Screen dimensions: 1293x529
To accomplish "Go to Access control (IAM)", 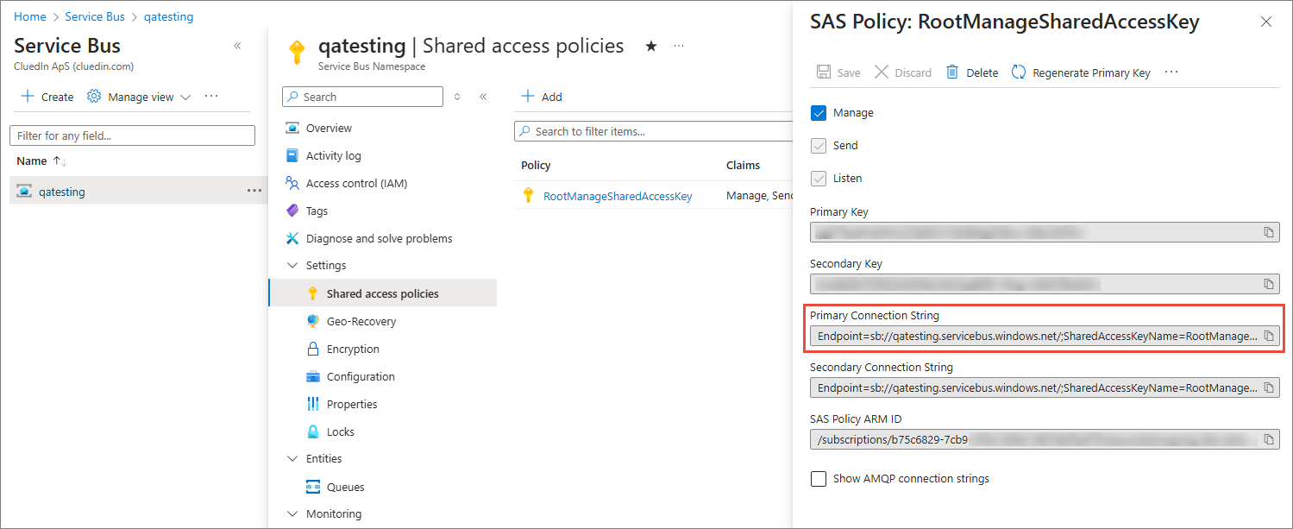I will [355, 183].
